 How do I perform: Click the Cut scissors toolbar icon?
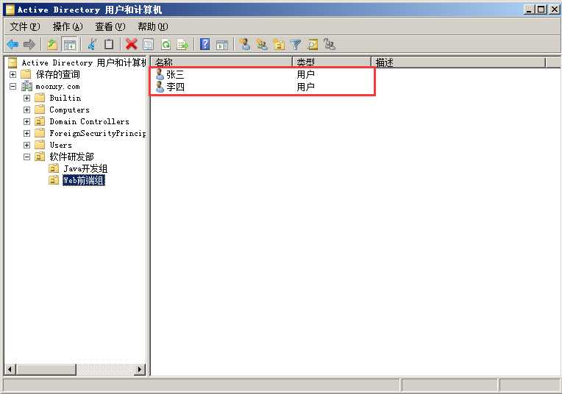[92, 44]
